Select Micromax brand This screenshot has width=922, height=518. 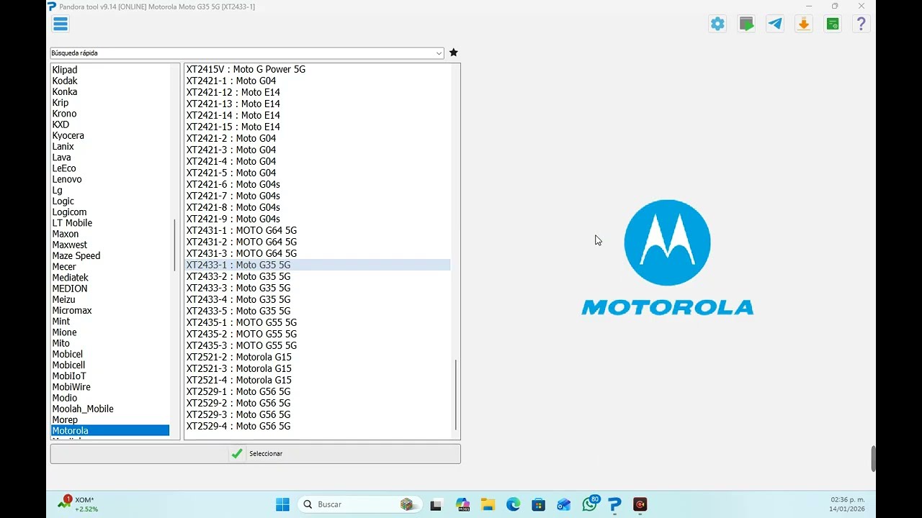tap(72, 310)
